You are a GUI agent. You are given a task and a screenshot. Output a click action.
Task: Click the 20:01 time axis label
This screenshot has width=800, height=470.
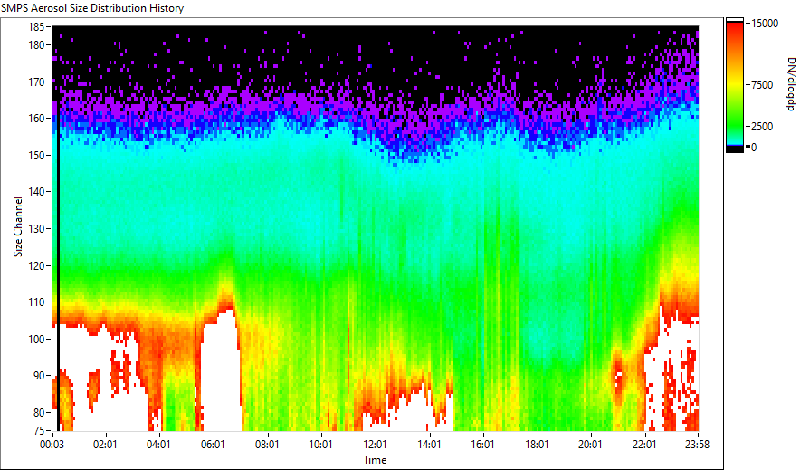pos(590,445)
